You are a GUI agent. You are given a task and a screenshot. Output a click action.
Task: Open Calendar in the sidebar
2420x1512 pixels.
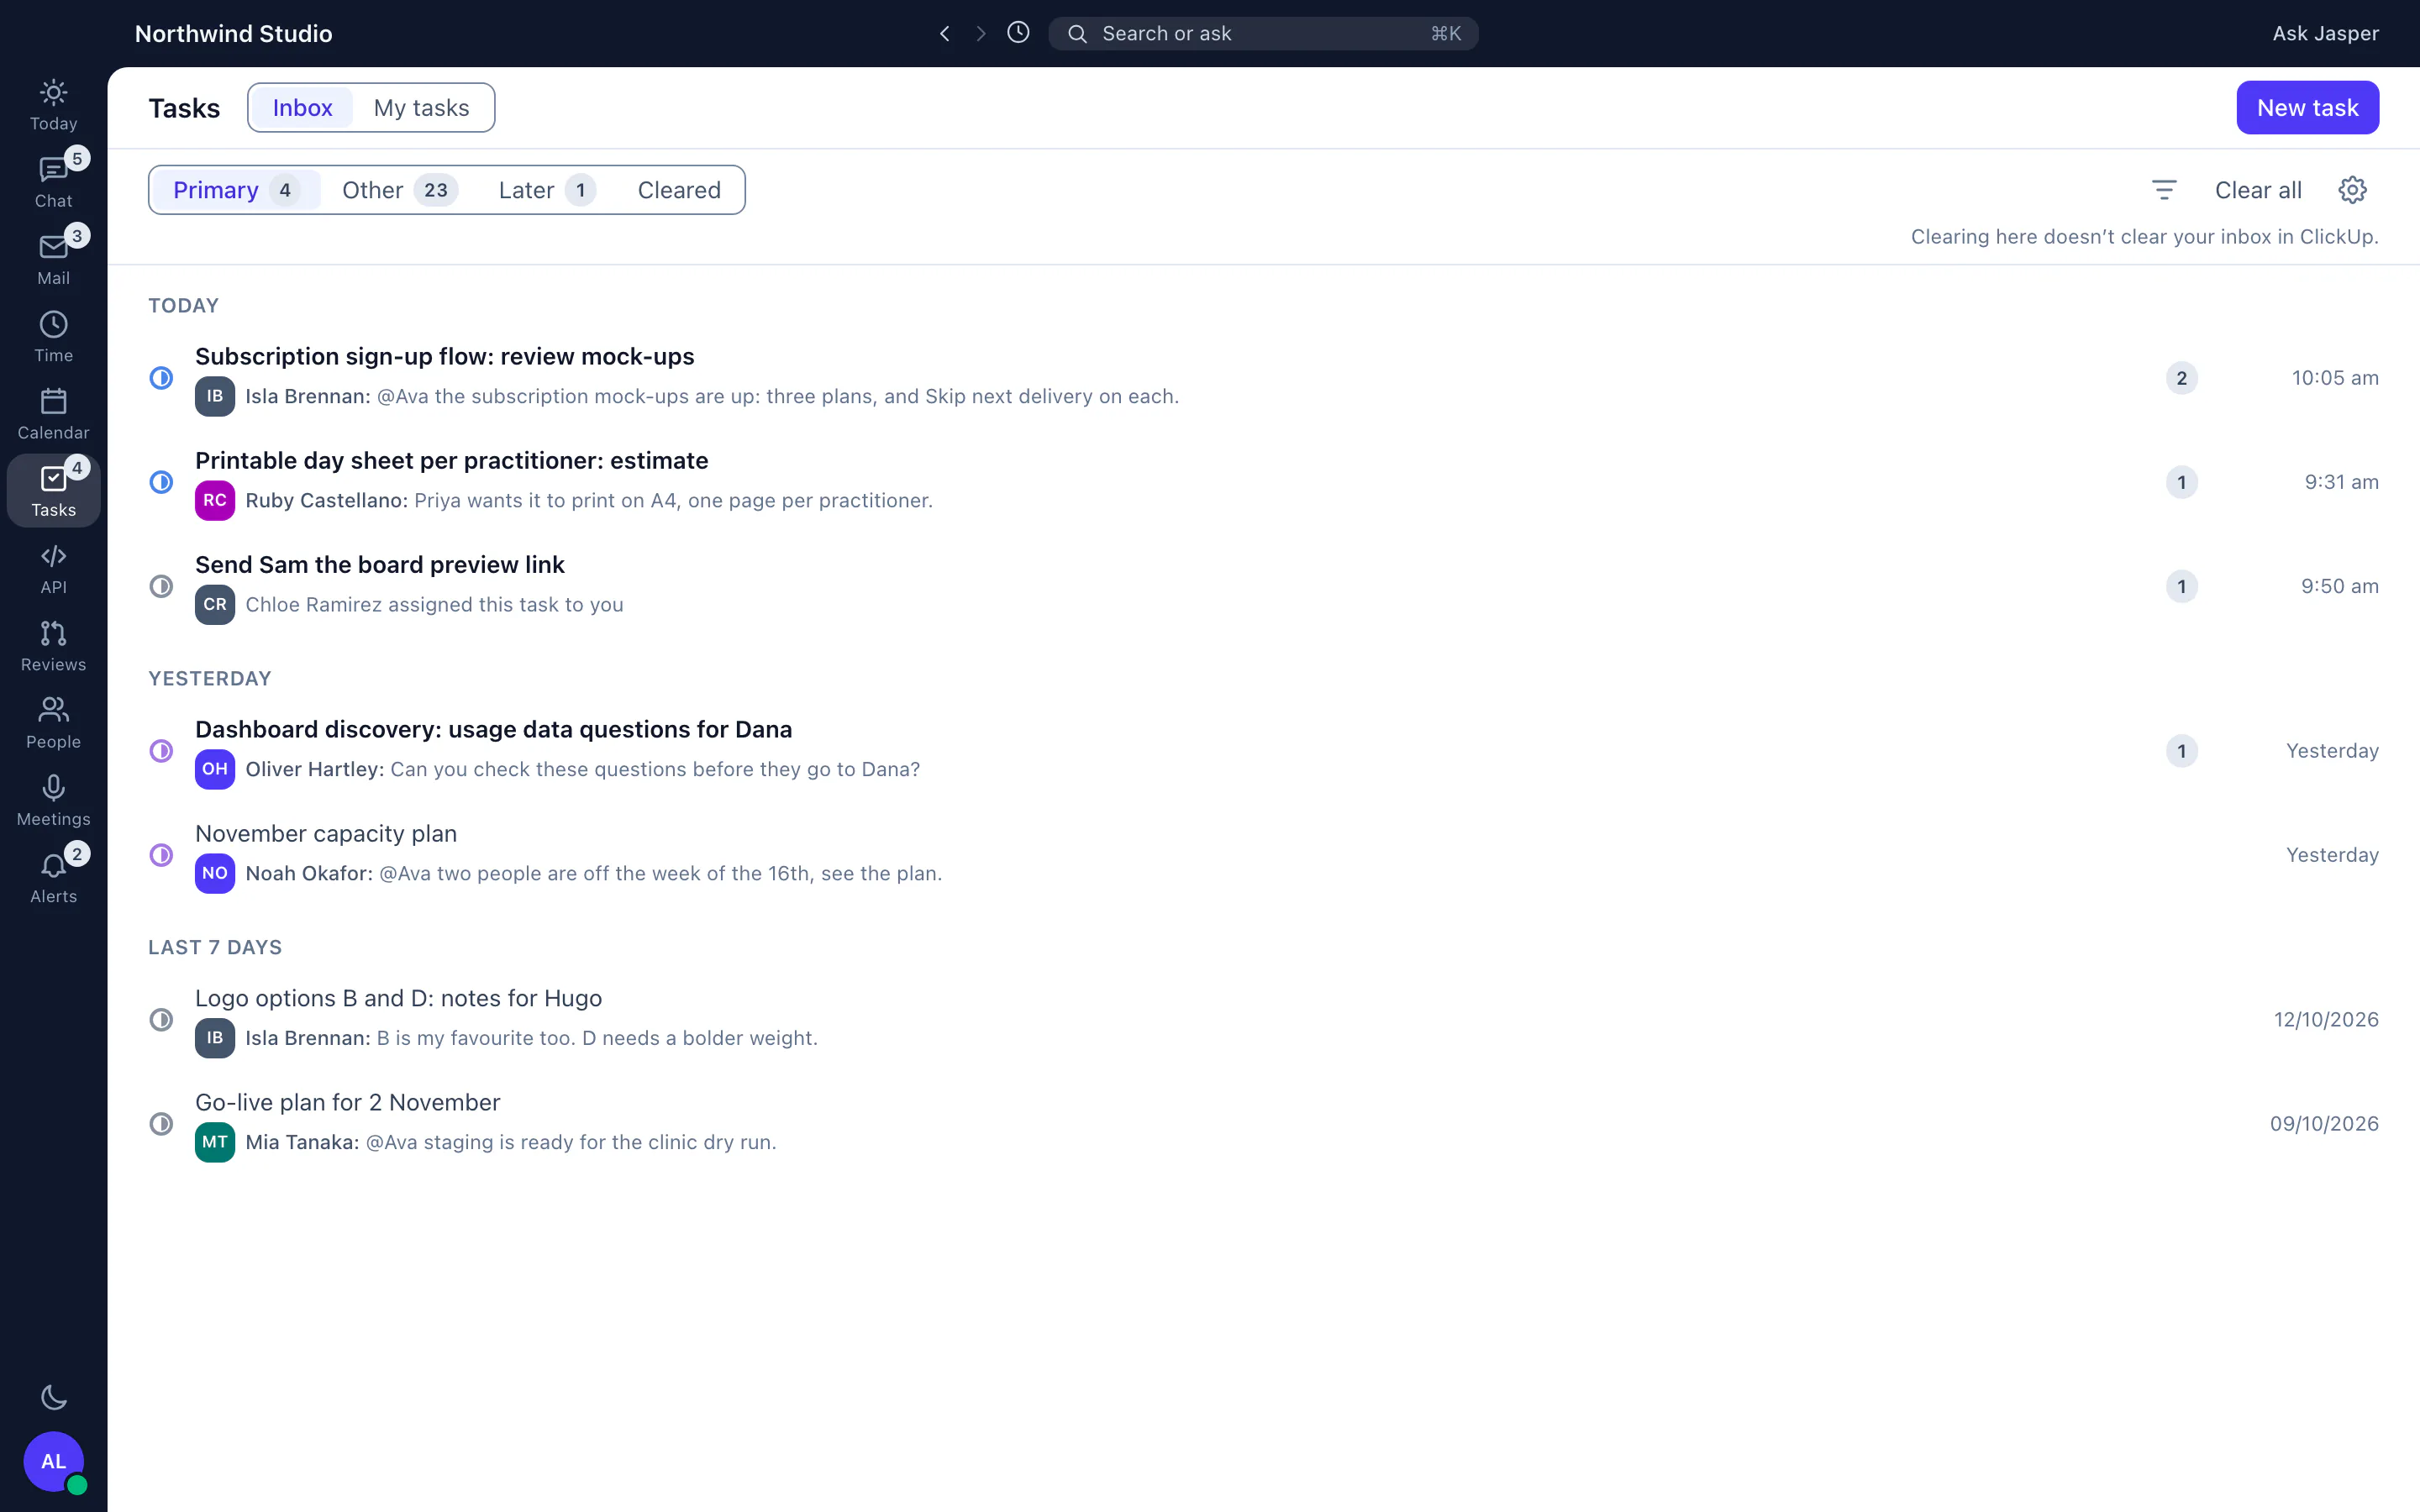53,415
